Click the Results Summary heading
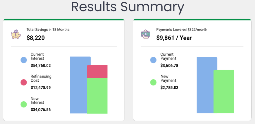Viewport: 255px width, 124px height. click(x=127, y=7)
